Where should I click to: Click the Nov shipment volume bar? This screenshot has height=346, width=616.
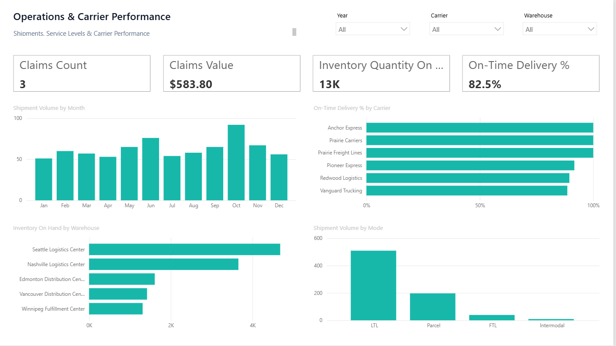tap(257, 173)
